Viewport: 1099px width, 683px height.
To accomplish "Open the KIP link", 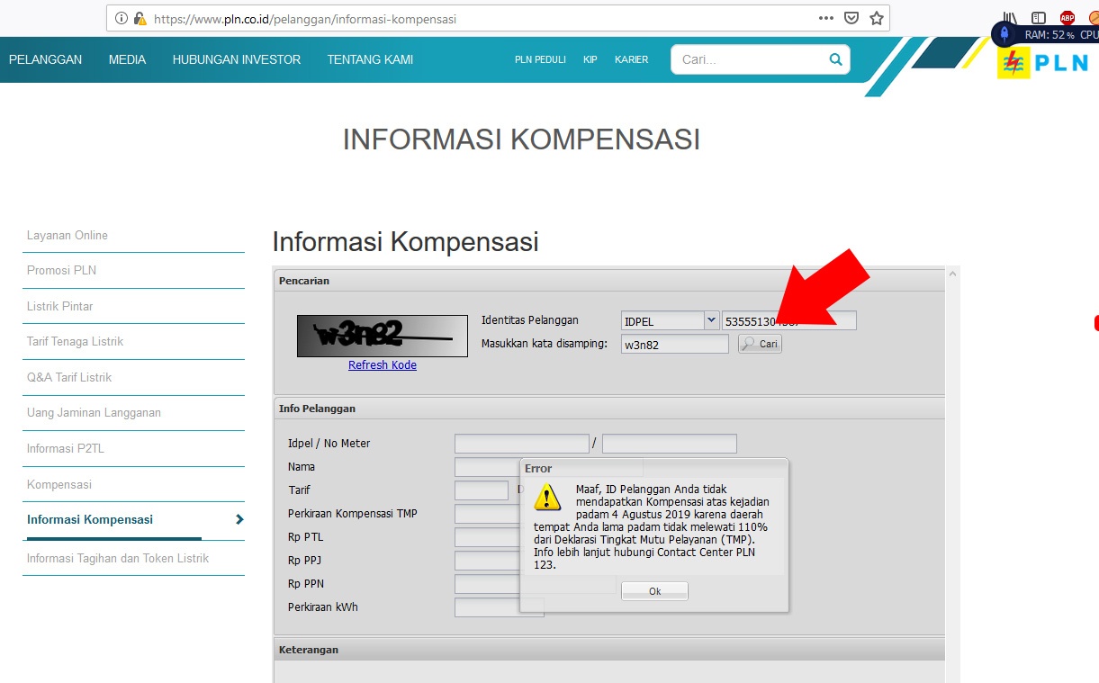I will 590,59.
